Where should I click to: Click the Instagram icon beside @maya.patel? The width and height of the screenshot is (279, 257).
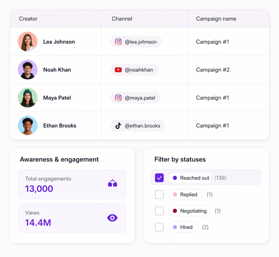point(118,98)
